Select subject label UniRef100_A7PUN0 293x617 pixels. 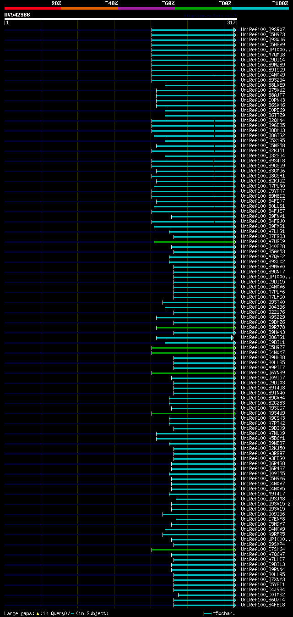262,186
